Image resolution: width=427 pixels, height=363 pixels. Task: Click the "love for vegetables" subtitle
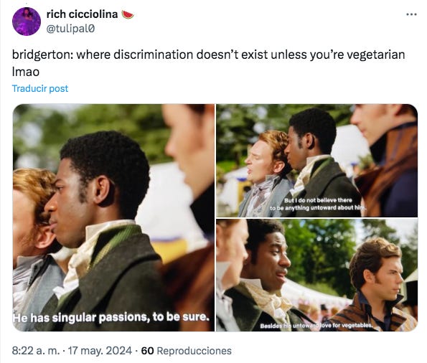pos(346,326)
